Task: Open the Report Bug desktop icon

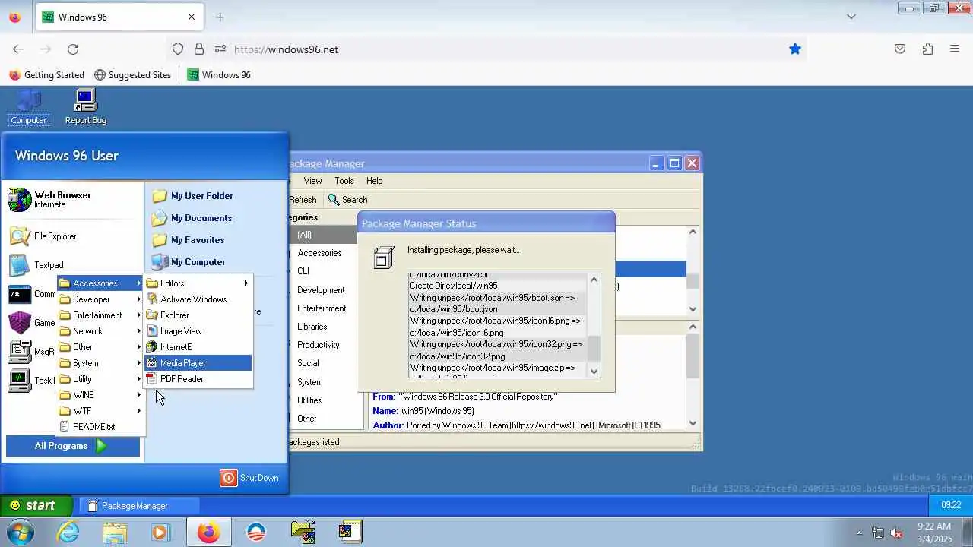Action: pyautogui.click(x=85, y=107)
